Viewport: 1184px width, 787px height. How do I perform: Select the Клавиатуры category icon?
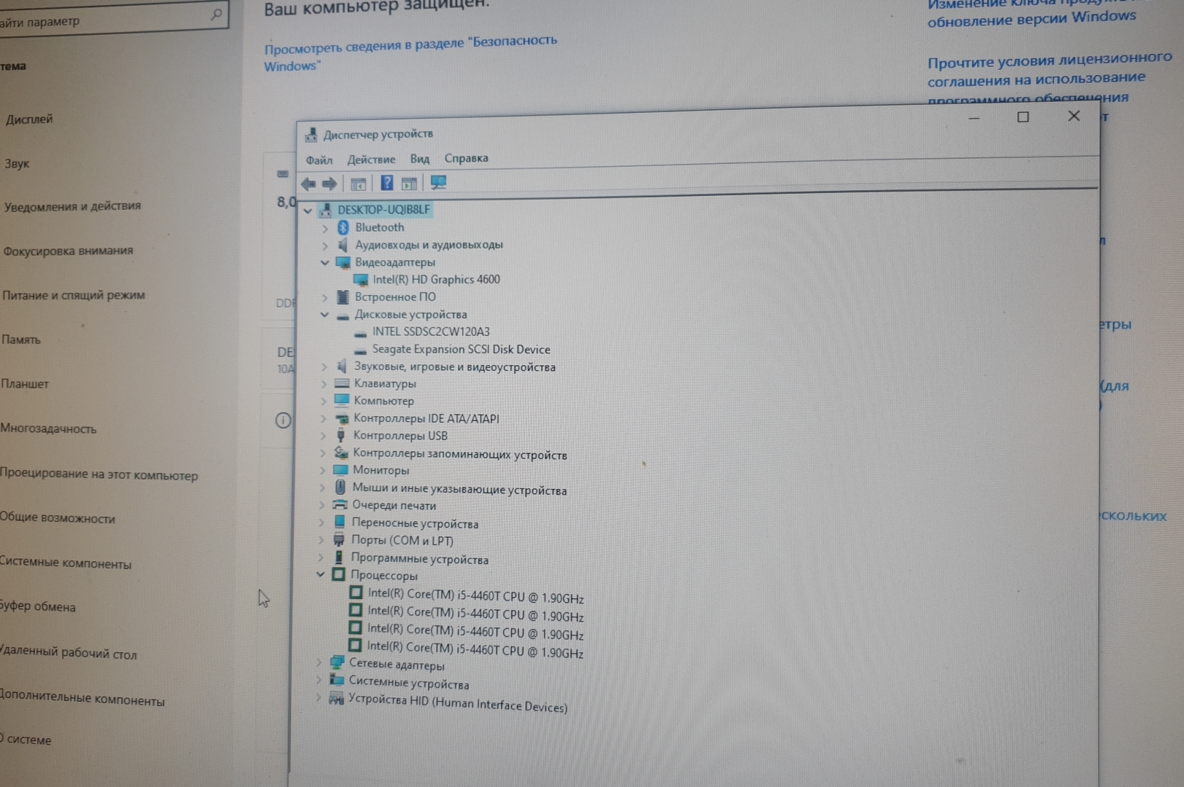(342, 383)
